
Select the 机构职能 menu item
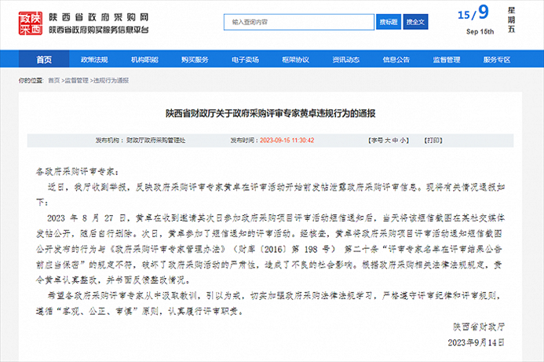click(144, 60)
